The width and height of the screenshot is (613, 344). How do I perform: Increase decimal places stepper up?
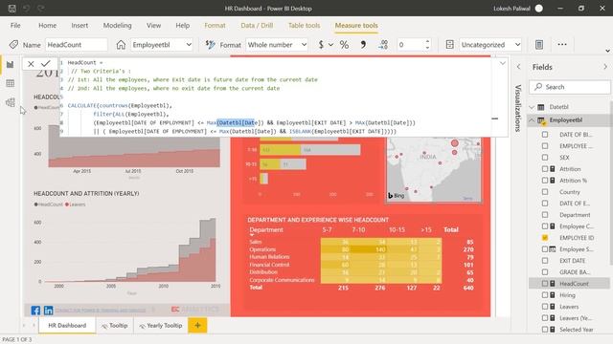(x=428, y=41)
